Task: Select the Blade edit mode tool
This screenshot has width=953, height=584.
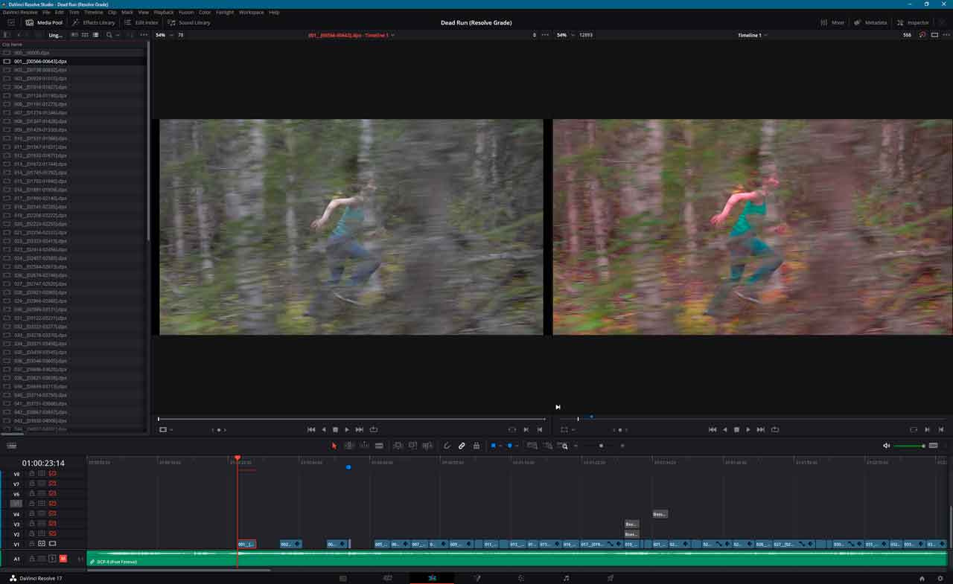Action: pos(379,446)
